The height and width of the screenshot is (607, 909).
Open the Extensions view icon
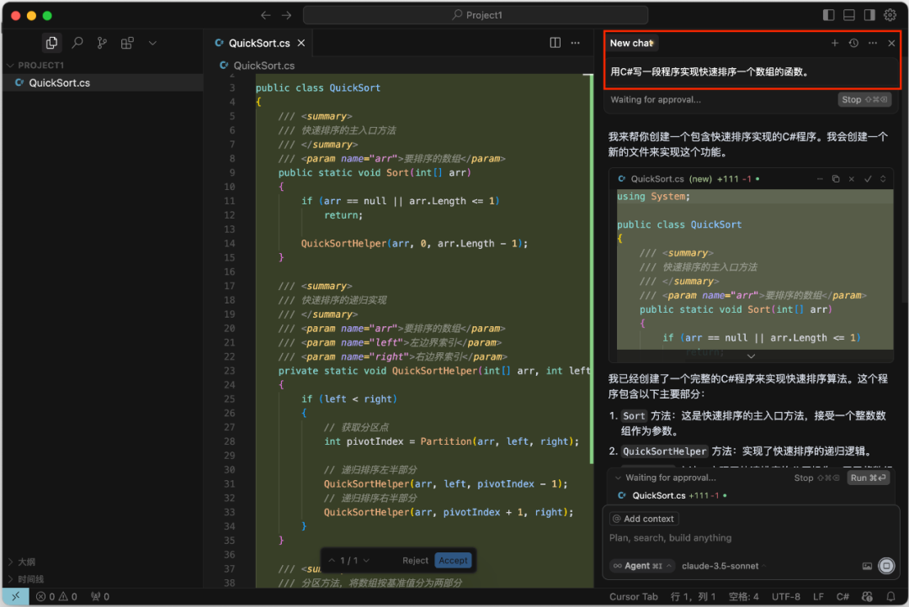tap(127, 43)
